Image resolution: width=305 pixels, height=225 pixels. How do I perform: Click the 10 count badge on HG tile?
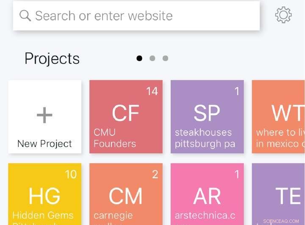(x=71, y=174)
